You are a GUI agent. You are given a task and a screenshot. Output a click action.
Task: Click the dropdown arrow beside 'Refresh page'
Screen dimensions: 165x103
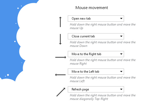[x=121, y=89]
